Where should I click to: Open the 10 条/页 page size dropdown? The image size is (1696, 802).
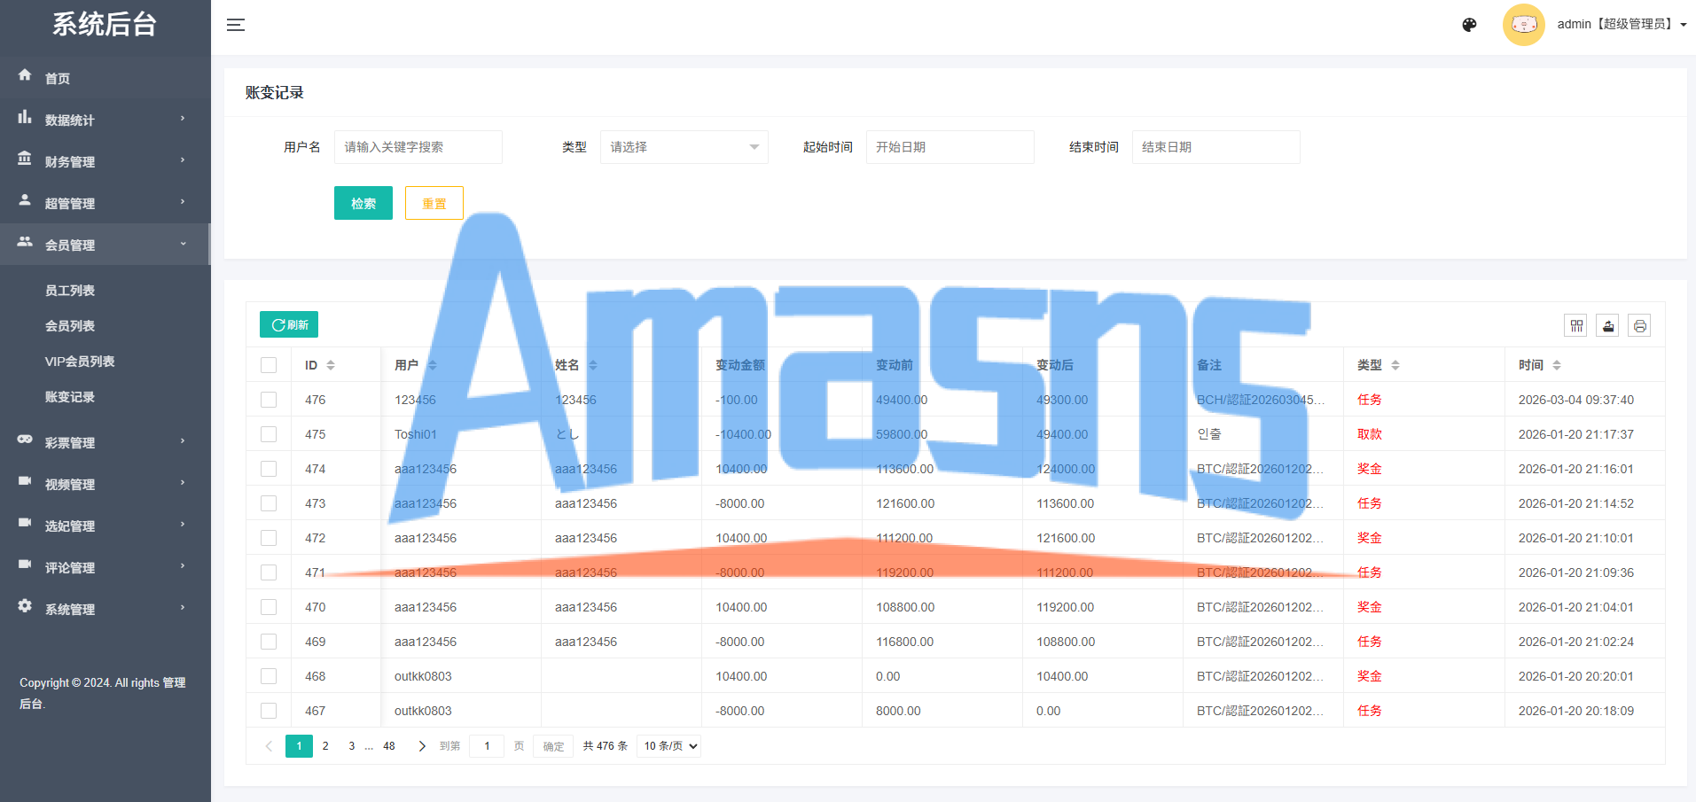[x=668, y=746]
